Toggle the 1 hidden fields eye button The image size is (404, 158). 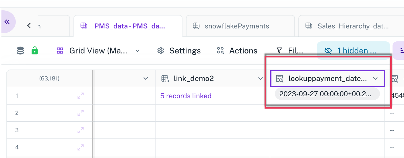click(x=328, y=51)
